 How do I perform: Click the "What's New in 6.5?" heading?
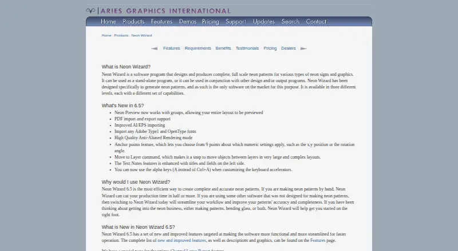click(x=123, y=106)
